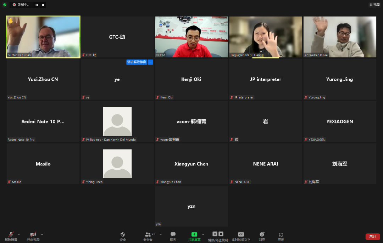Select Günter Kapucian's video tile

43,36
